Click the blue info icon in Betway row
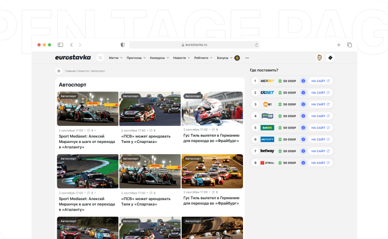The image size is (388, 239). point(303,151)
